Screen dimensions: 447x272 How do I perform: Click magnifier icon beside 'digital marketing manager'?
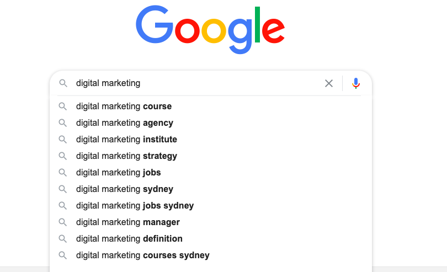(63, 222)
